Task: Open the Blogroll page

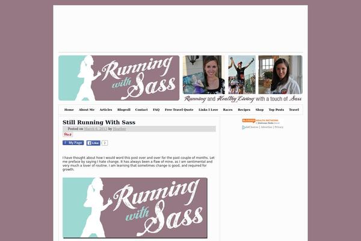Action: [123, 110]
